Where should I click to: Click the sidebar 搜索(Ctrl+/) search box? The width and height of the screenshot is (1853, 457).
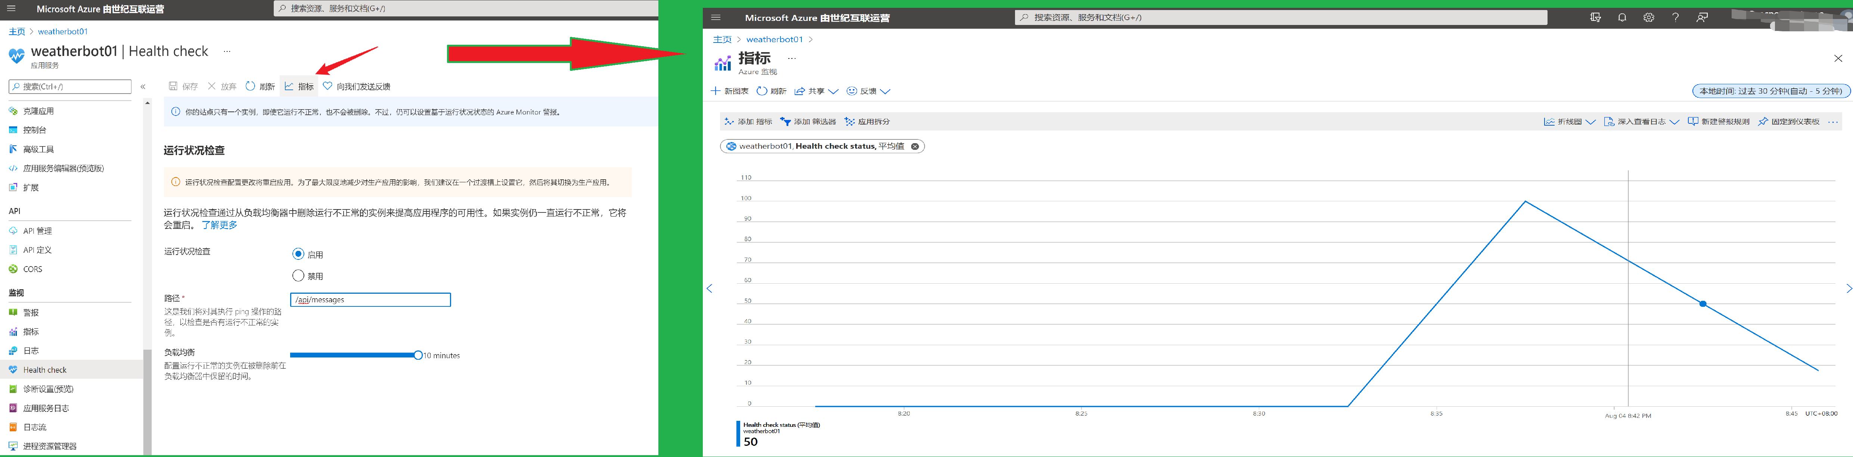click(70, 86)
